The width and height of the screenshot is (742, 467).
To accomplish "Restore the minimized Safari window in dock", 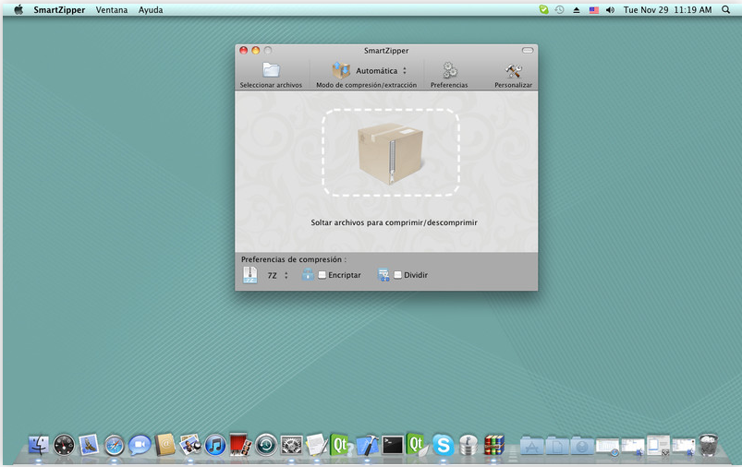I will 608,446.
